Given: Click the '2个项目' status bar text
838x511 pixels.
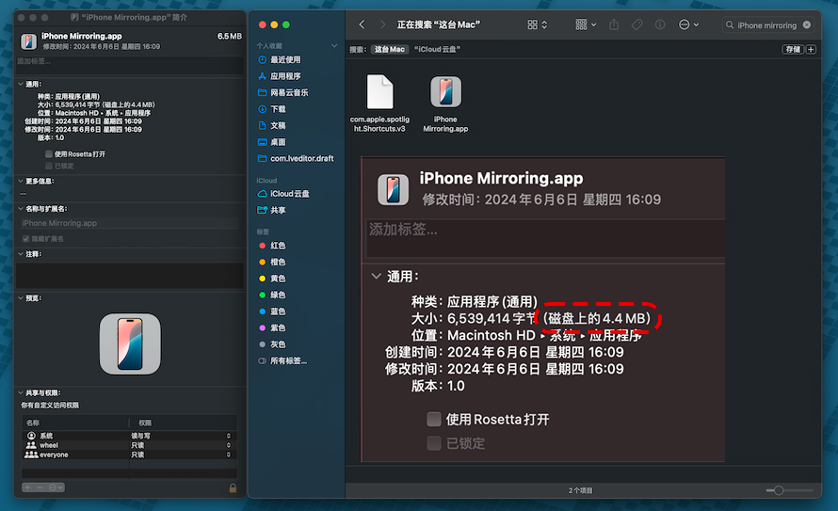Looking at the screenshot, I should (580, 490).
